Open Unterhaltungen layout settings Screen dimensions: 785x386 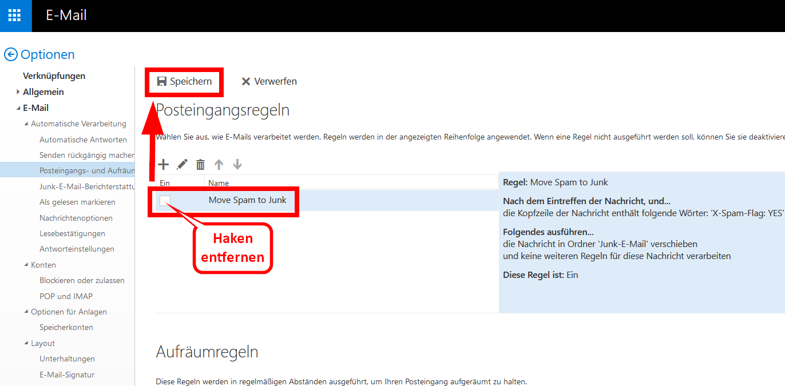click(67, 359)
